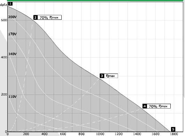Click the 400 tick on the vertical axis
Image resolution: width=185 pixels, height=136 pixels.
[x=4, y=57]
